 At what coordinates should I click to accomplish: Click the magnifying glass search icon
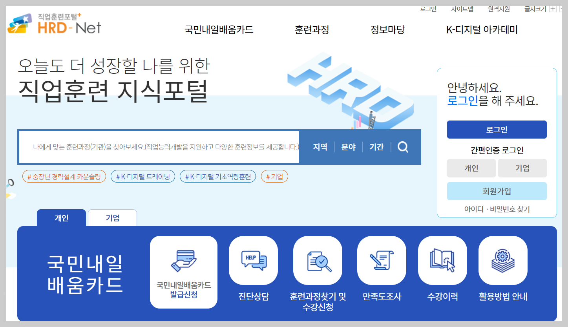tap(402, 147)
